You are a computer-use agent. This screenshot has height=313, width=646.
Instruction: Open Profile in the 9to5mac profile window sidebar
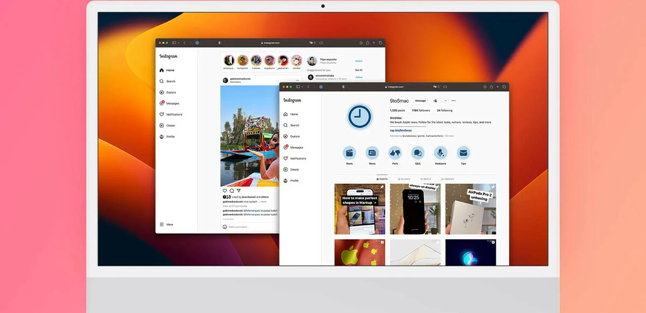point(291,180)
